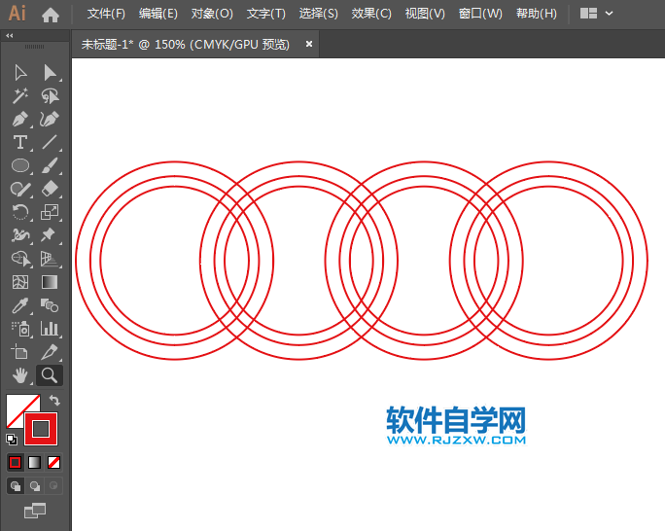Select the Blend tool
The image size is (665, 531).
(50, 305)
